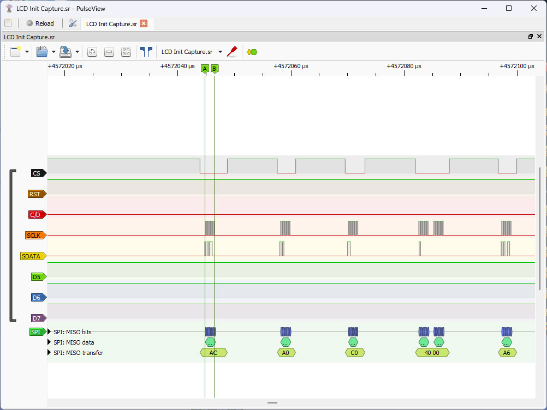The image size is (547, 410).
Task: Open the dropdown arrow beside the save icon
Action: pyautogui.click(x=77, y=52)
